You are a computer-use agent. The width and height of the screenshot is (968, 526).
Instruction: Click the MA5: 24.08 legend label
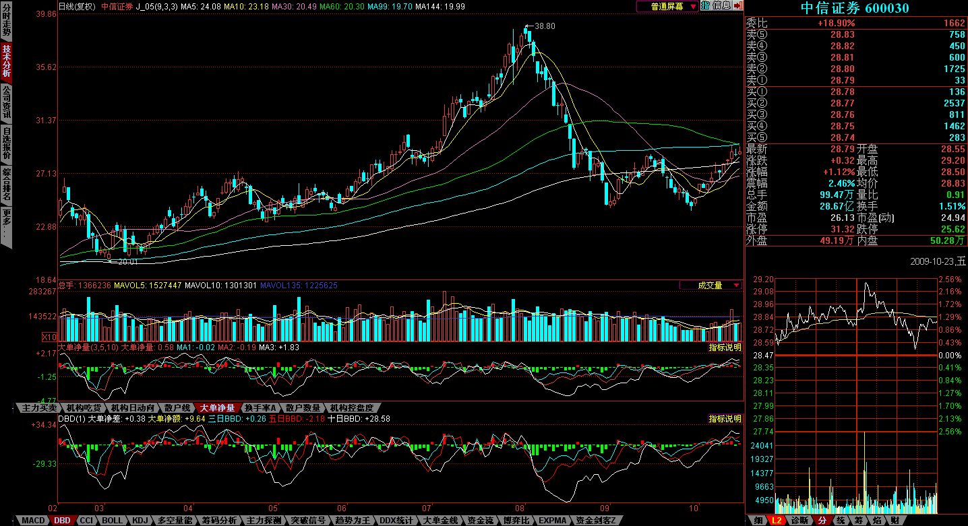pos(200,6)
